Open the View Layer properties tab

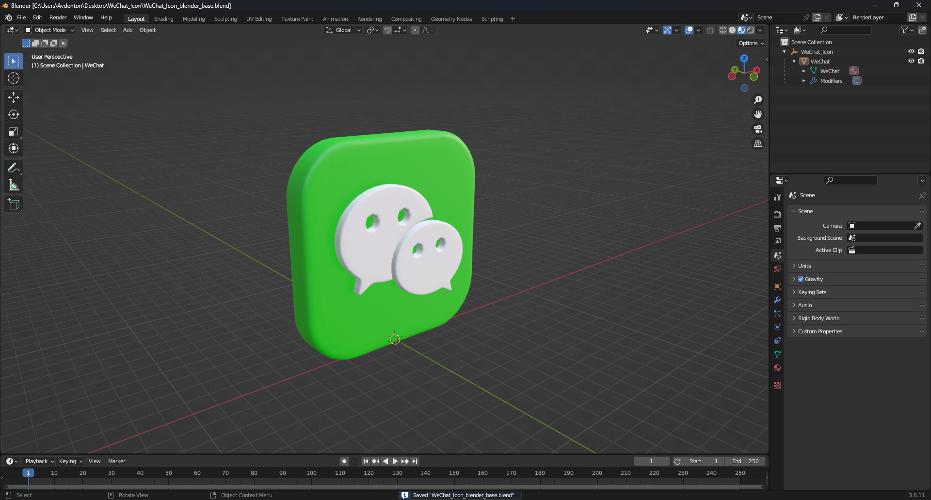click(777, 241)
